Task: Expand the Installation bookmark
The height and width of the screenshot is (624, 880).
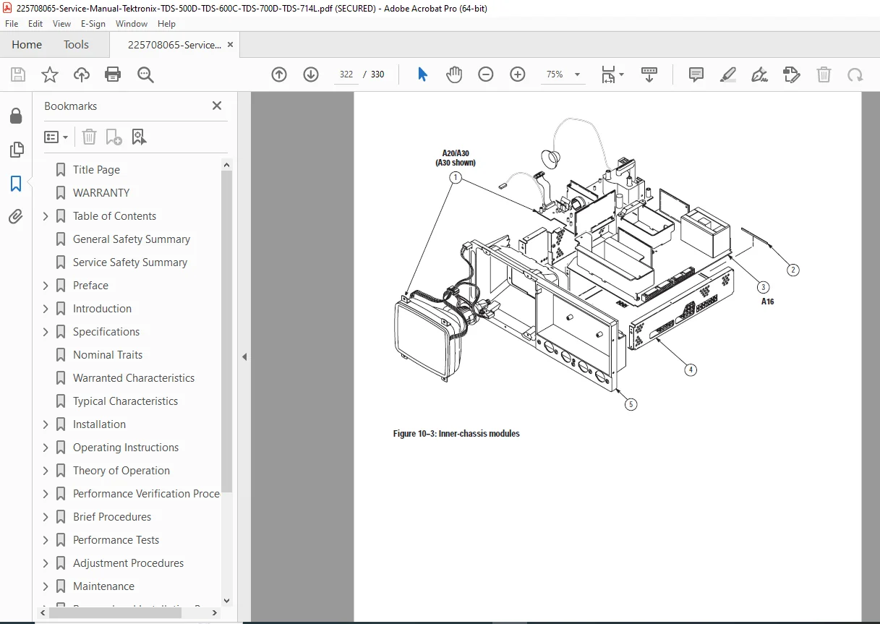Action: click(46, 424)
